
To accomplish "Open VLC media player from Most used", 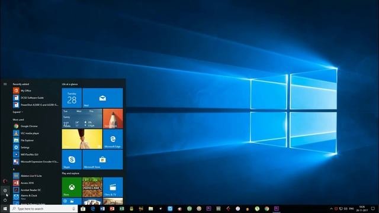I will [36, 133].
